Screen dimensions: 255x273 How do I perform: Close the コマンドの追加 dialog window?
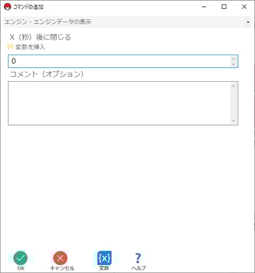tap(244, 7)
